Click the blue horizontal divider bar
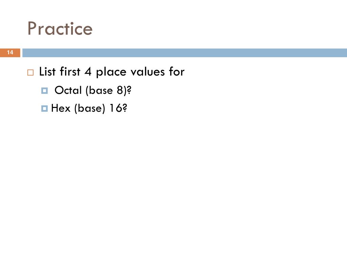The image size is (347, 260). point(185,53)
